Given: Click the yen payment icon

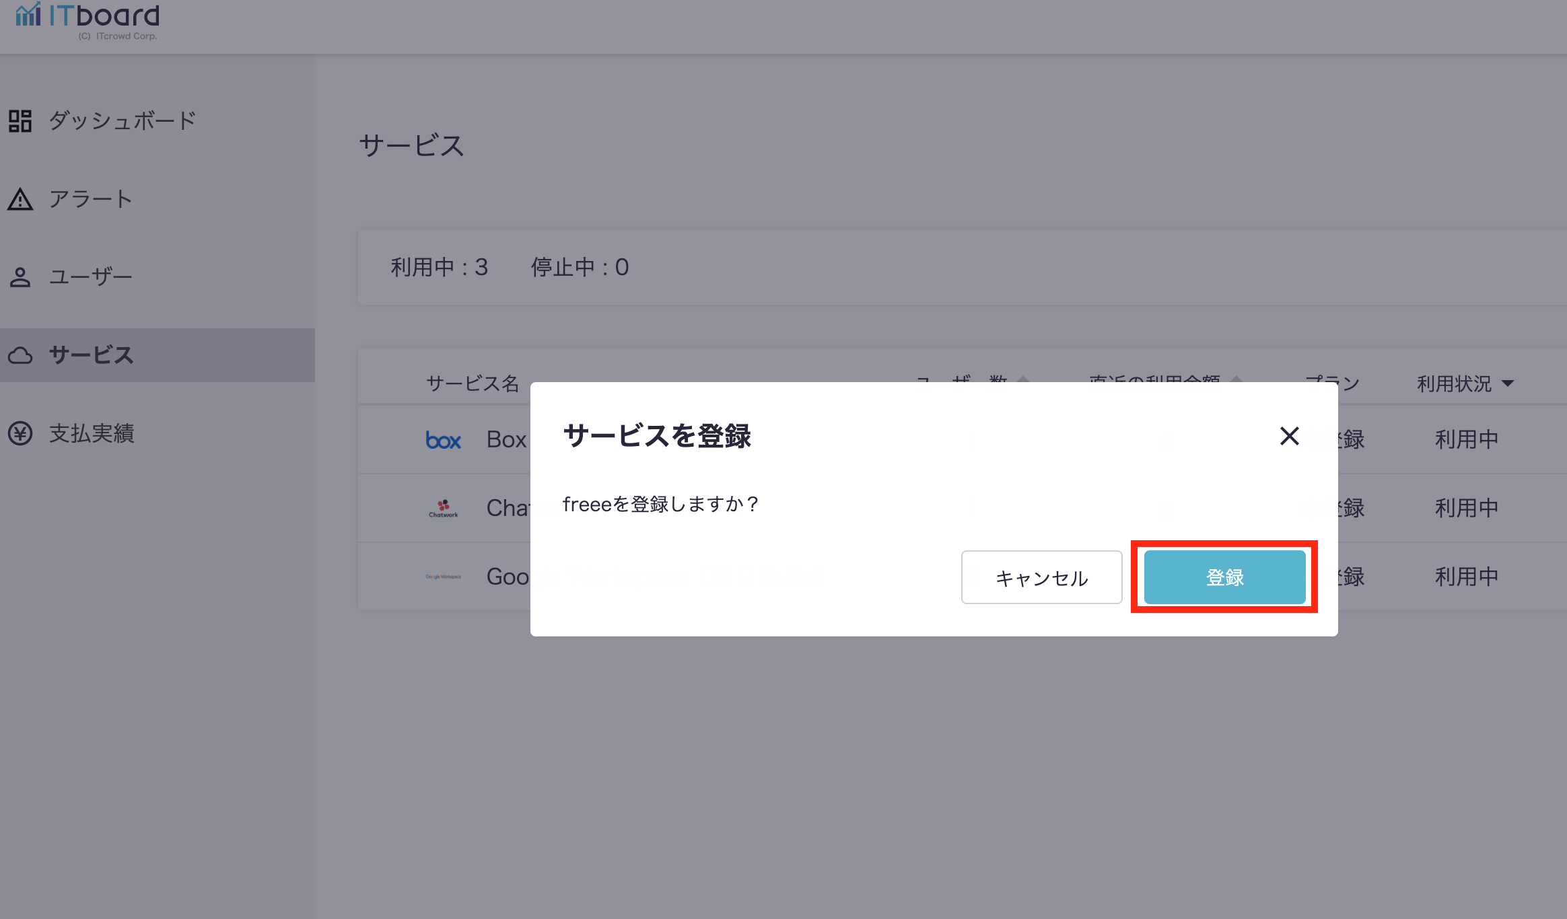Looking at the screenshot, I should tap(20, 433).
